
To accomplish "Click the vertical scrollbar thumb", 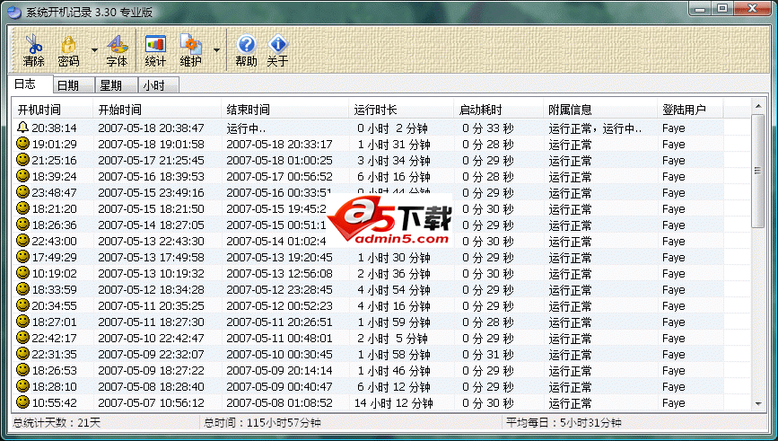I will tap(757, 171).
